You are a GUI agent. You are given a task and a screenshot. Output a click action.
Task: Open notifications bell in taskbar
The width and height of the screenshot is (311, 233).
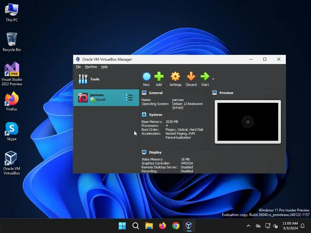[x=303, y=226]
